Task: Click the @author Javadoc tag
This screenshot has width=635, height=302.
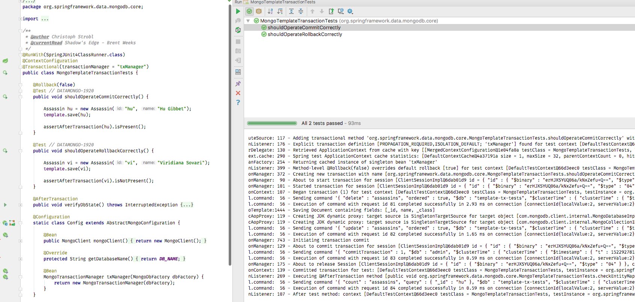Action: tap(40, 37)
